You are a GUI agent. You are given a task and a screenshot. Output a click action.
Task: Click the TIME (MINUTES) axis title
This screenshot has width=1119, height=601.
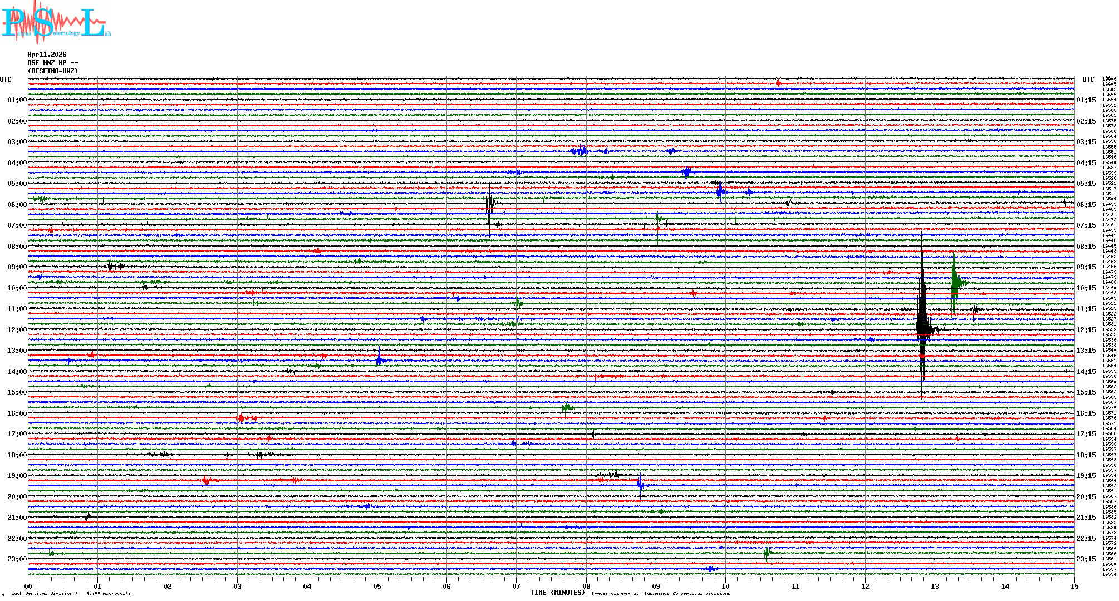click(x=558, y=593)
